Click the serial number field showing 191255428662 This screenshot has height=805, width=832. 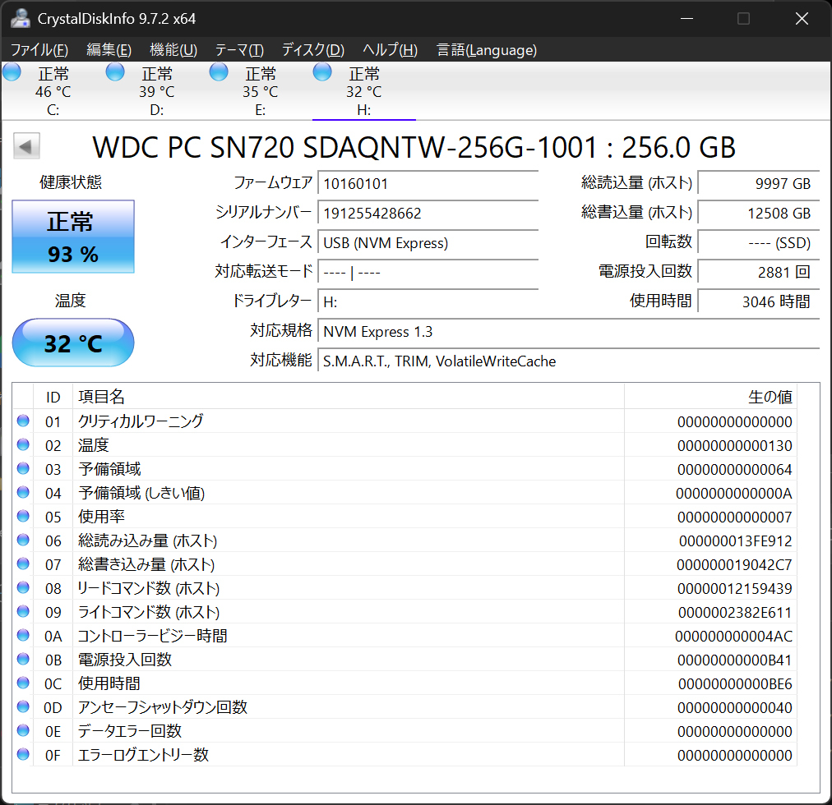pyautogui.click(x=428, y=213)
